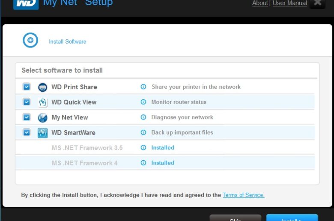Click the My Net Setup title text
The width and height of the screenshot is (334, 221).
[x=78, y=3]
